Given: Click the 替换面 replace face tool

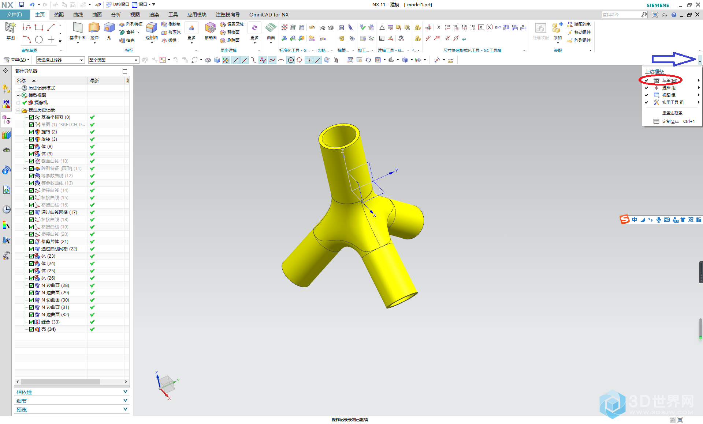Looking at the screenshot, I should point(230,32).
